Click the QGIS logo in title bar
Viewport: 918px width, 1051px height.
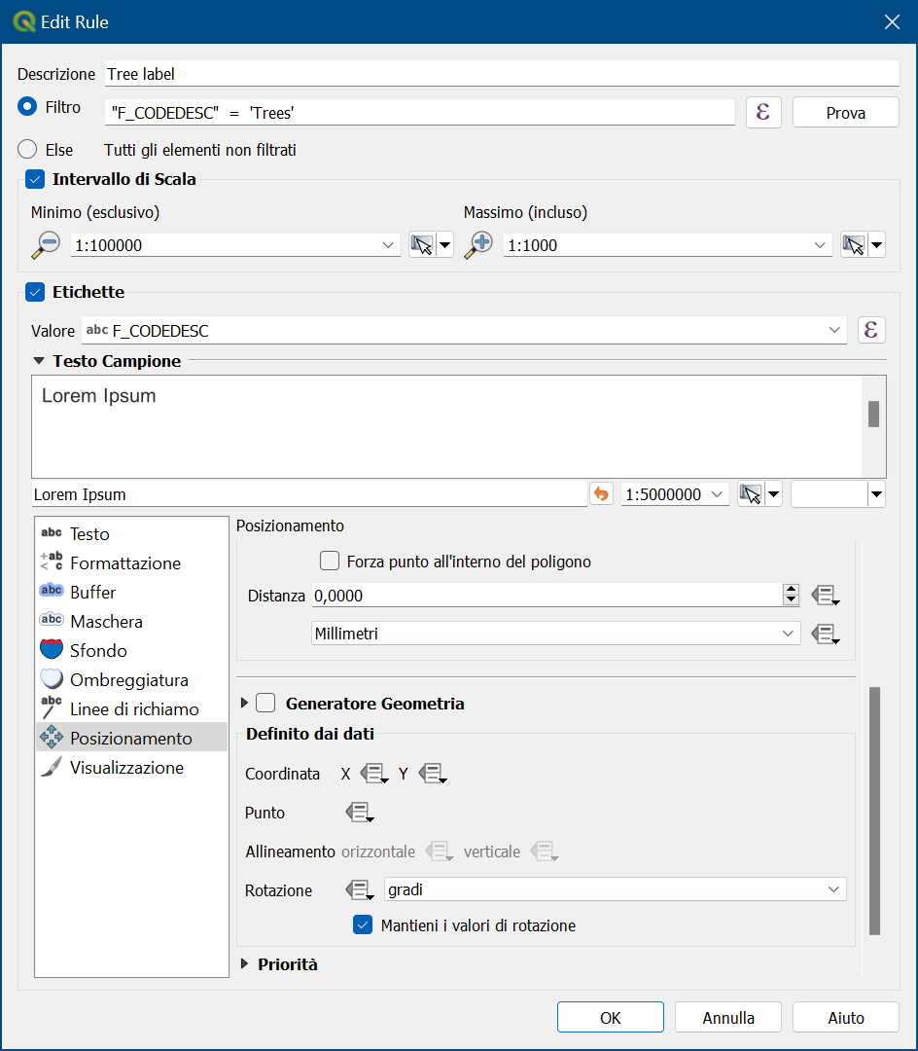coord(23,21)
